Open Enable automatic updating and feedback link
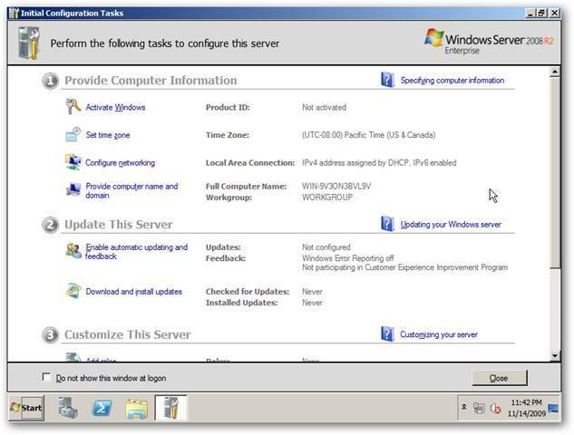Screen dimensions: 574x435 tap(137, 252)
